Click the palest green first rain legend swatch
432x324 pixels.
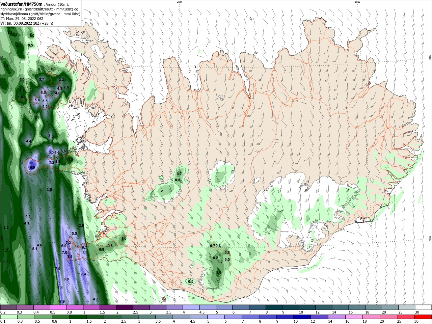[9, 317]
